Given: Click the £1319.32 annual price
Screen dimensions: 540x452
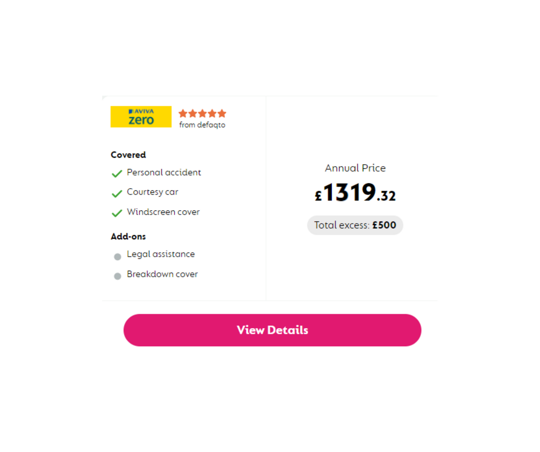Looking at the screenshot, I should point(355,193).
